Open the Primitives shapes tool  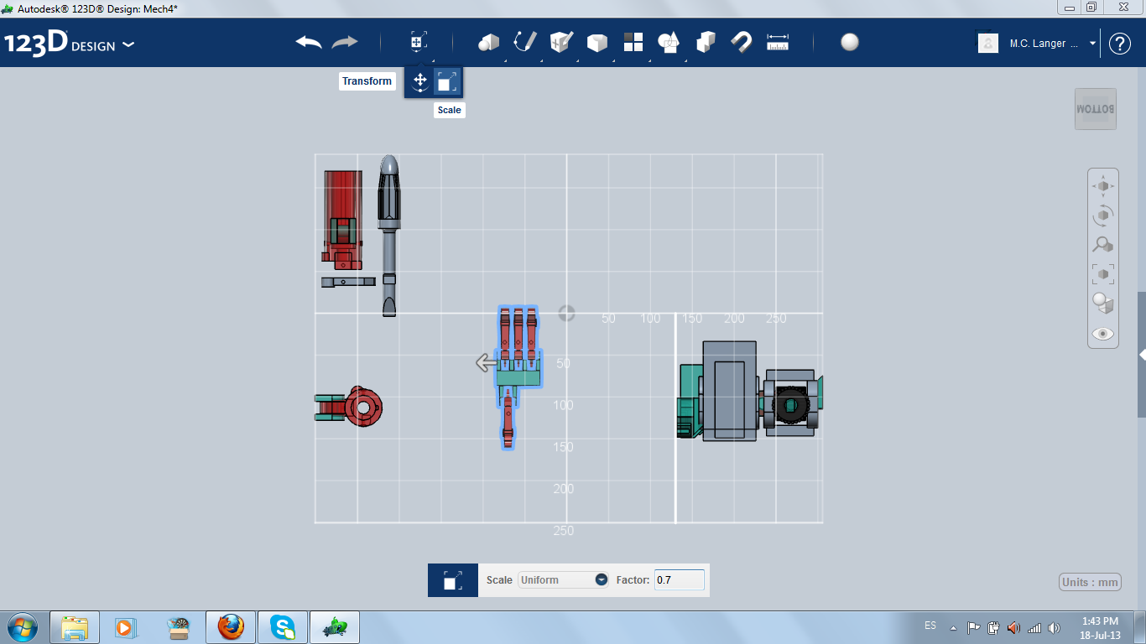point(488,42)
